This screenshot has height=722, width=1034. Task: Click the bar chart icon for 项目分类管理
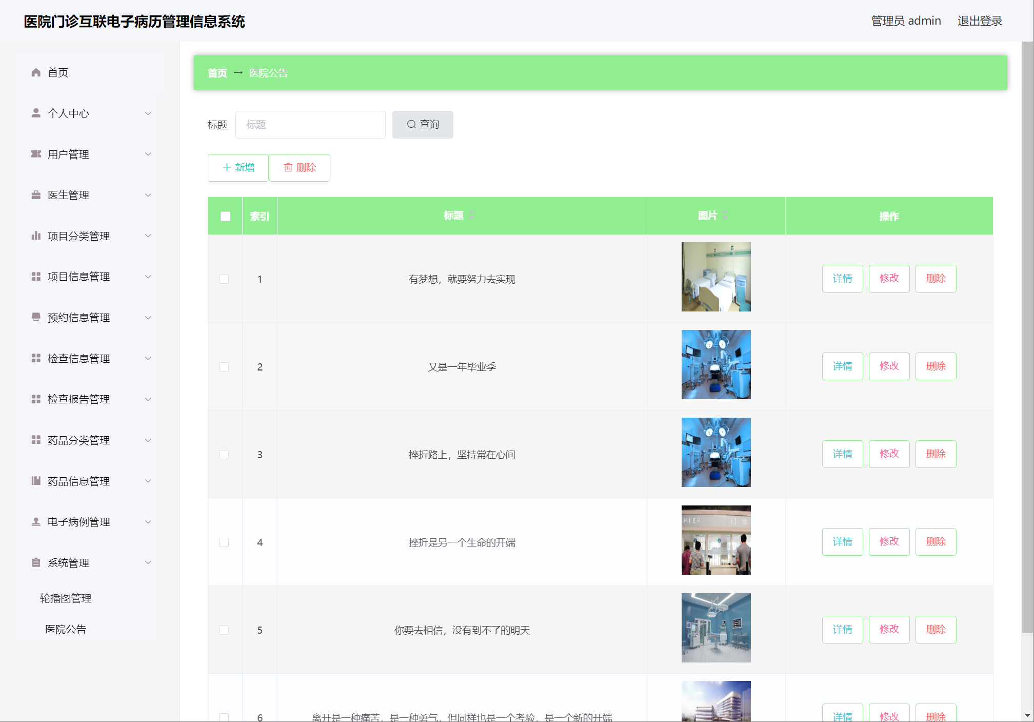(36, 236)
